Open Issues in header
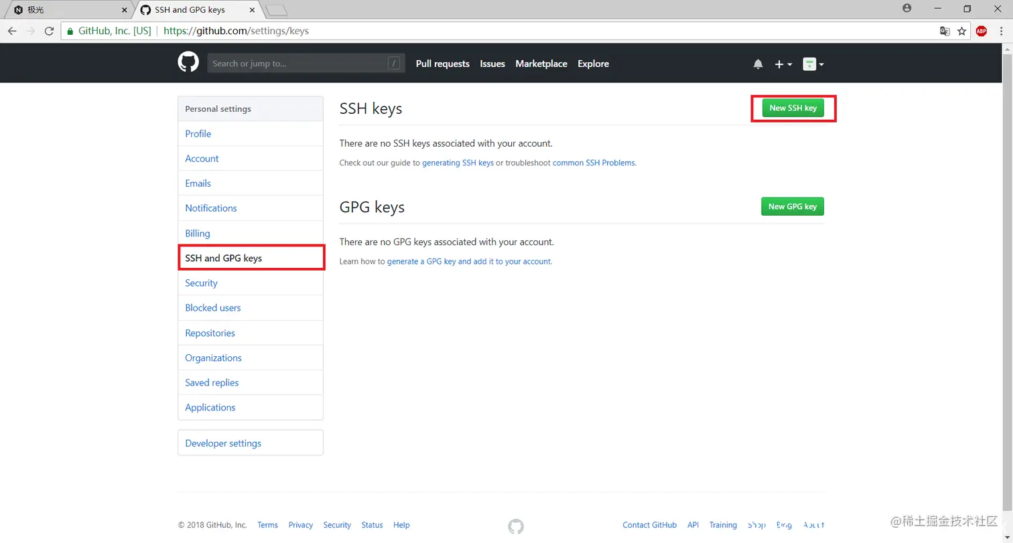 492,64
